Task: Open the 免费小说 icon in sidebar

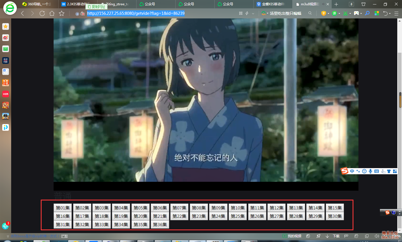Action: click(6, 83)
